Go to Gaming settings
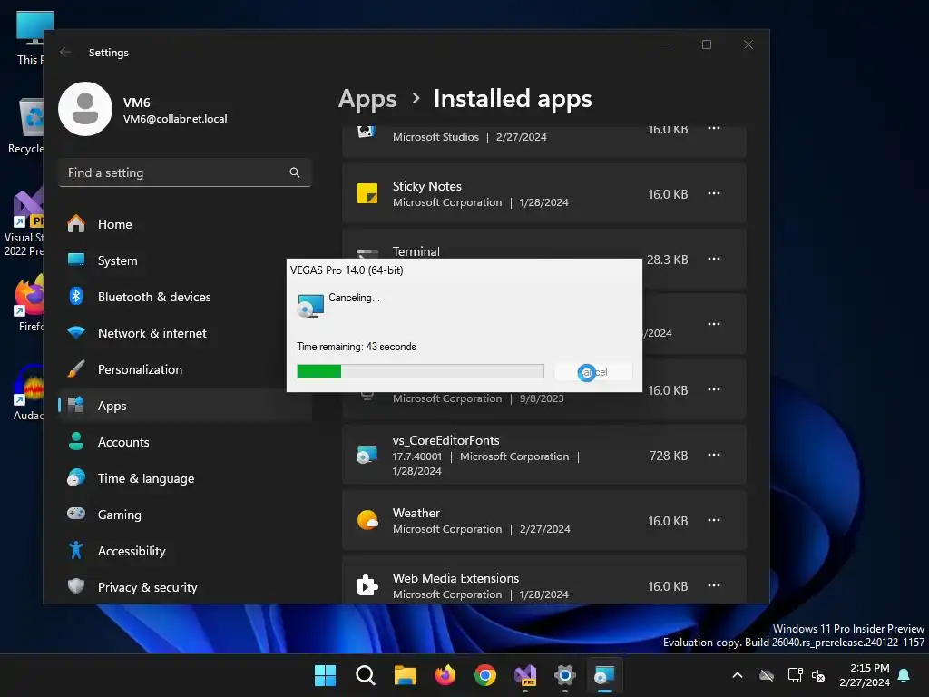The height and width of the screenshot is (697, 929). [185, 515]
